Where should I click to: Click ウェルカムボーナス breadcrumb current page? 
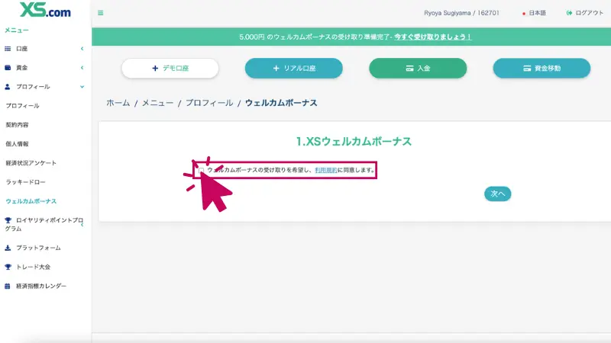(281, 103)
